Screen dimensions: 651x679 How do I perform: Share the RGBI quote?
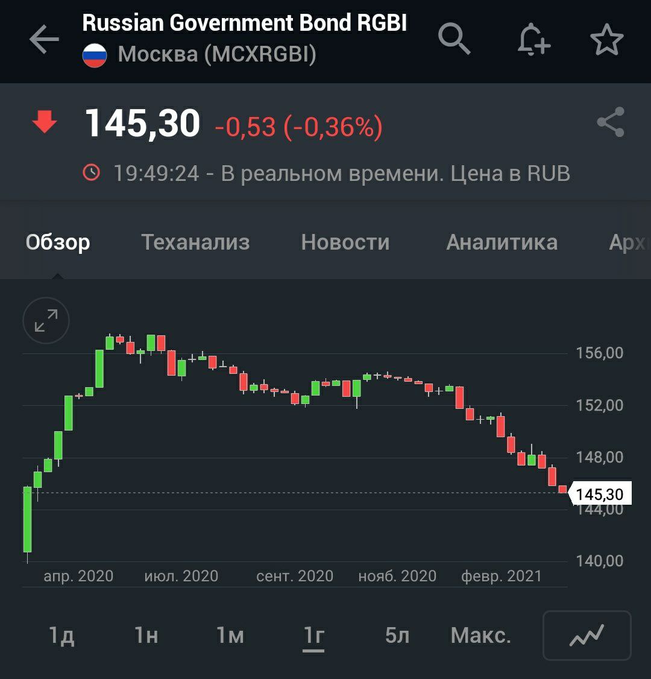[x=610, y=122]
